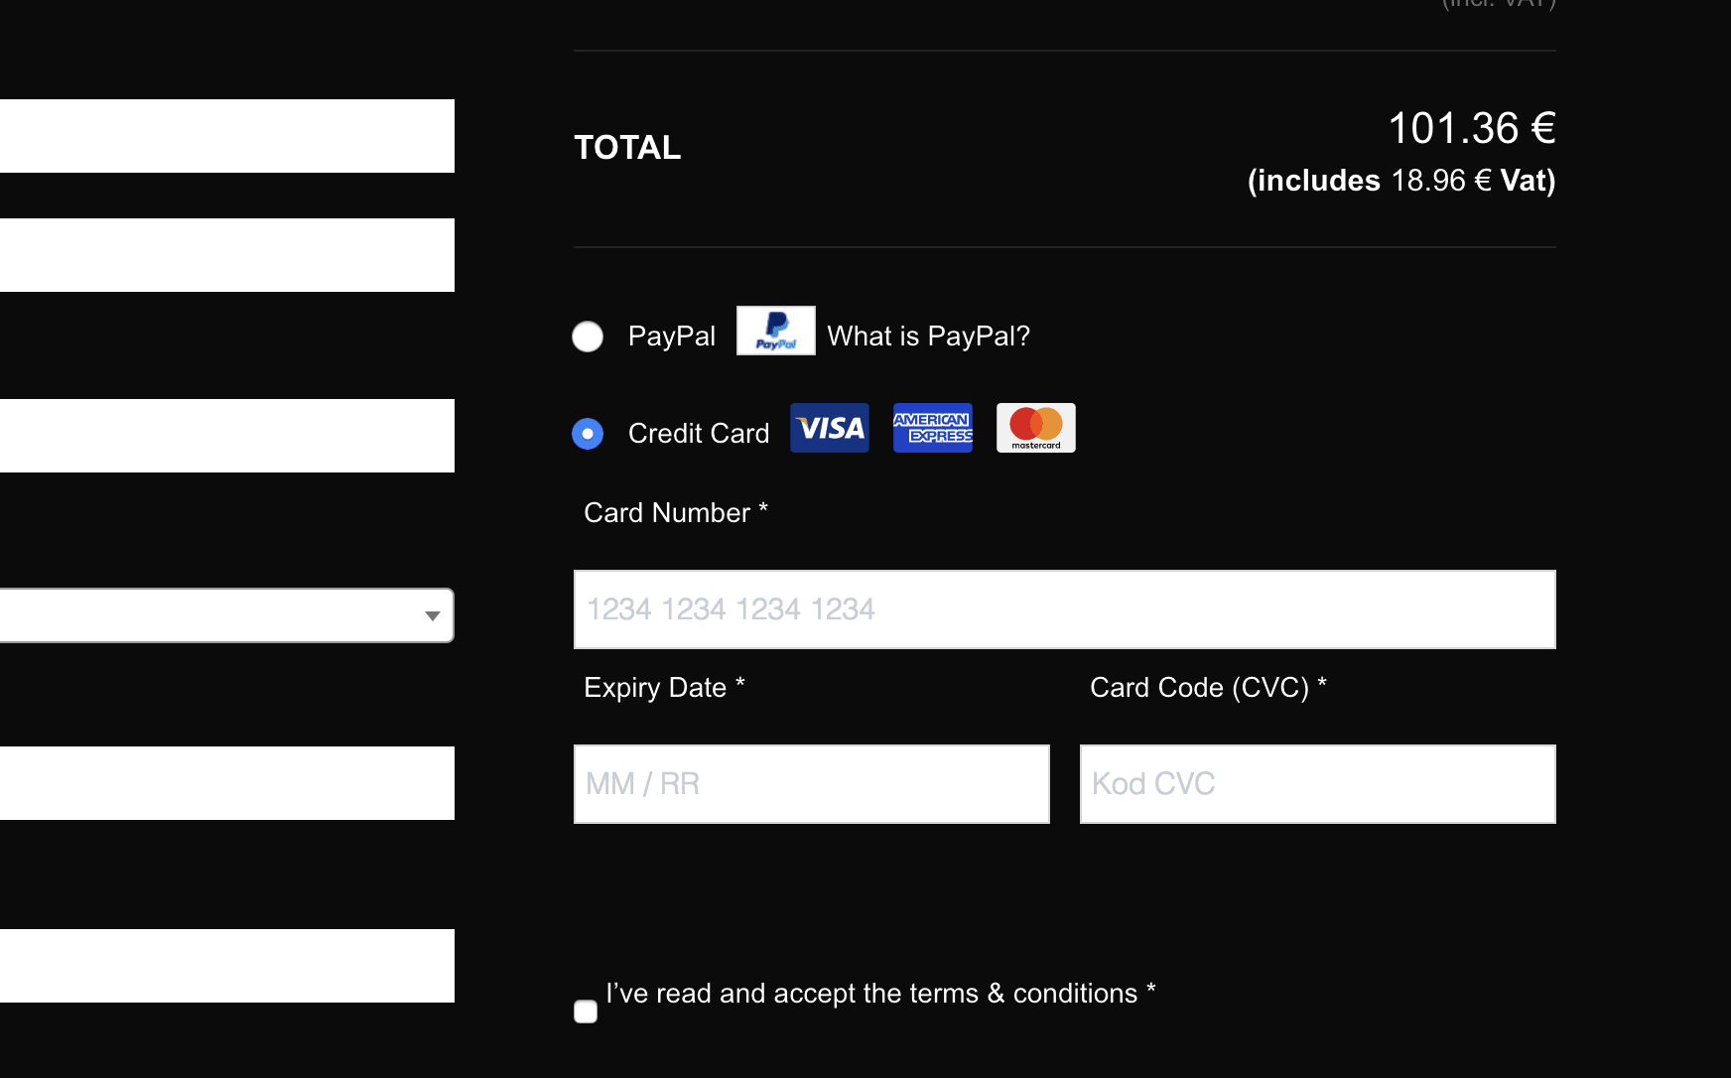The image size is (1731, 1078).
Task: Click the Visa card icon
Action: 829,428
